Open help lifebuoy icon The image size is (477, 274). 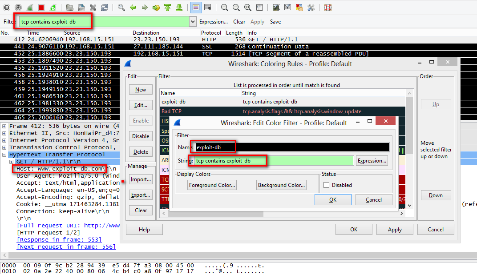(x=327, y=8)
